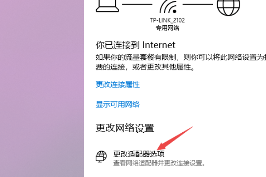Open the 显示可用网络 link
This screenshot has height=177, width=266.
tap(117, 104)
